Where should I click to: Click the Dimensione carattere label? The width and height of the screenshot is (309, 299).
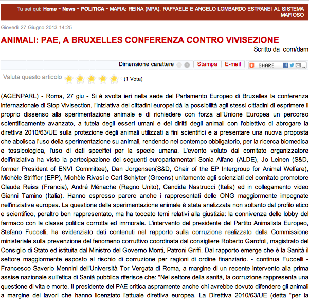pyautogui.click(x=146, y=64)
